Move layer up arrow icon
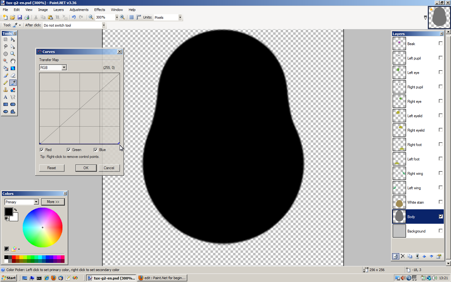Viewport: 451px width, 282px height. click(x=424, y=256)
